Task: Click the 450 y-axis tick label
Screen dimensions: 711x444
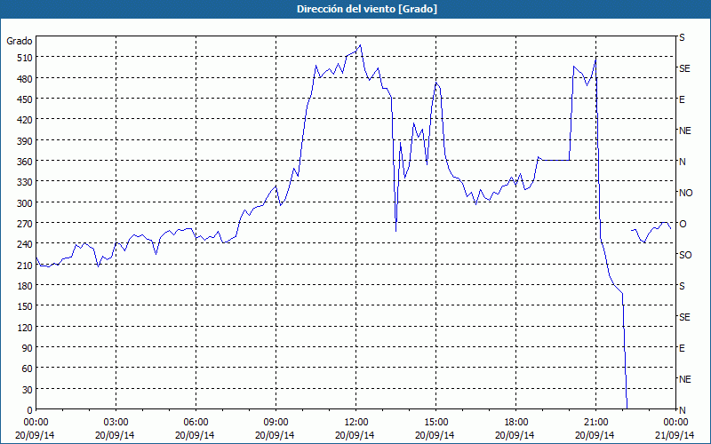Action: 25,99
